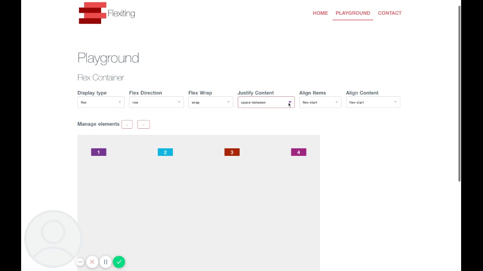
Task: Click the Flex Container subheading
Action: coord(101,78)
